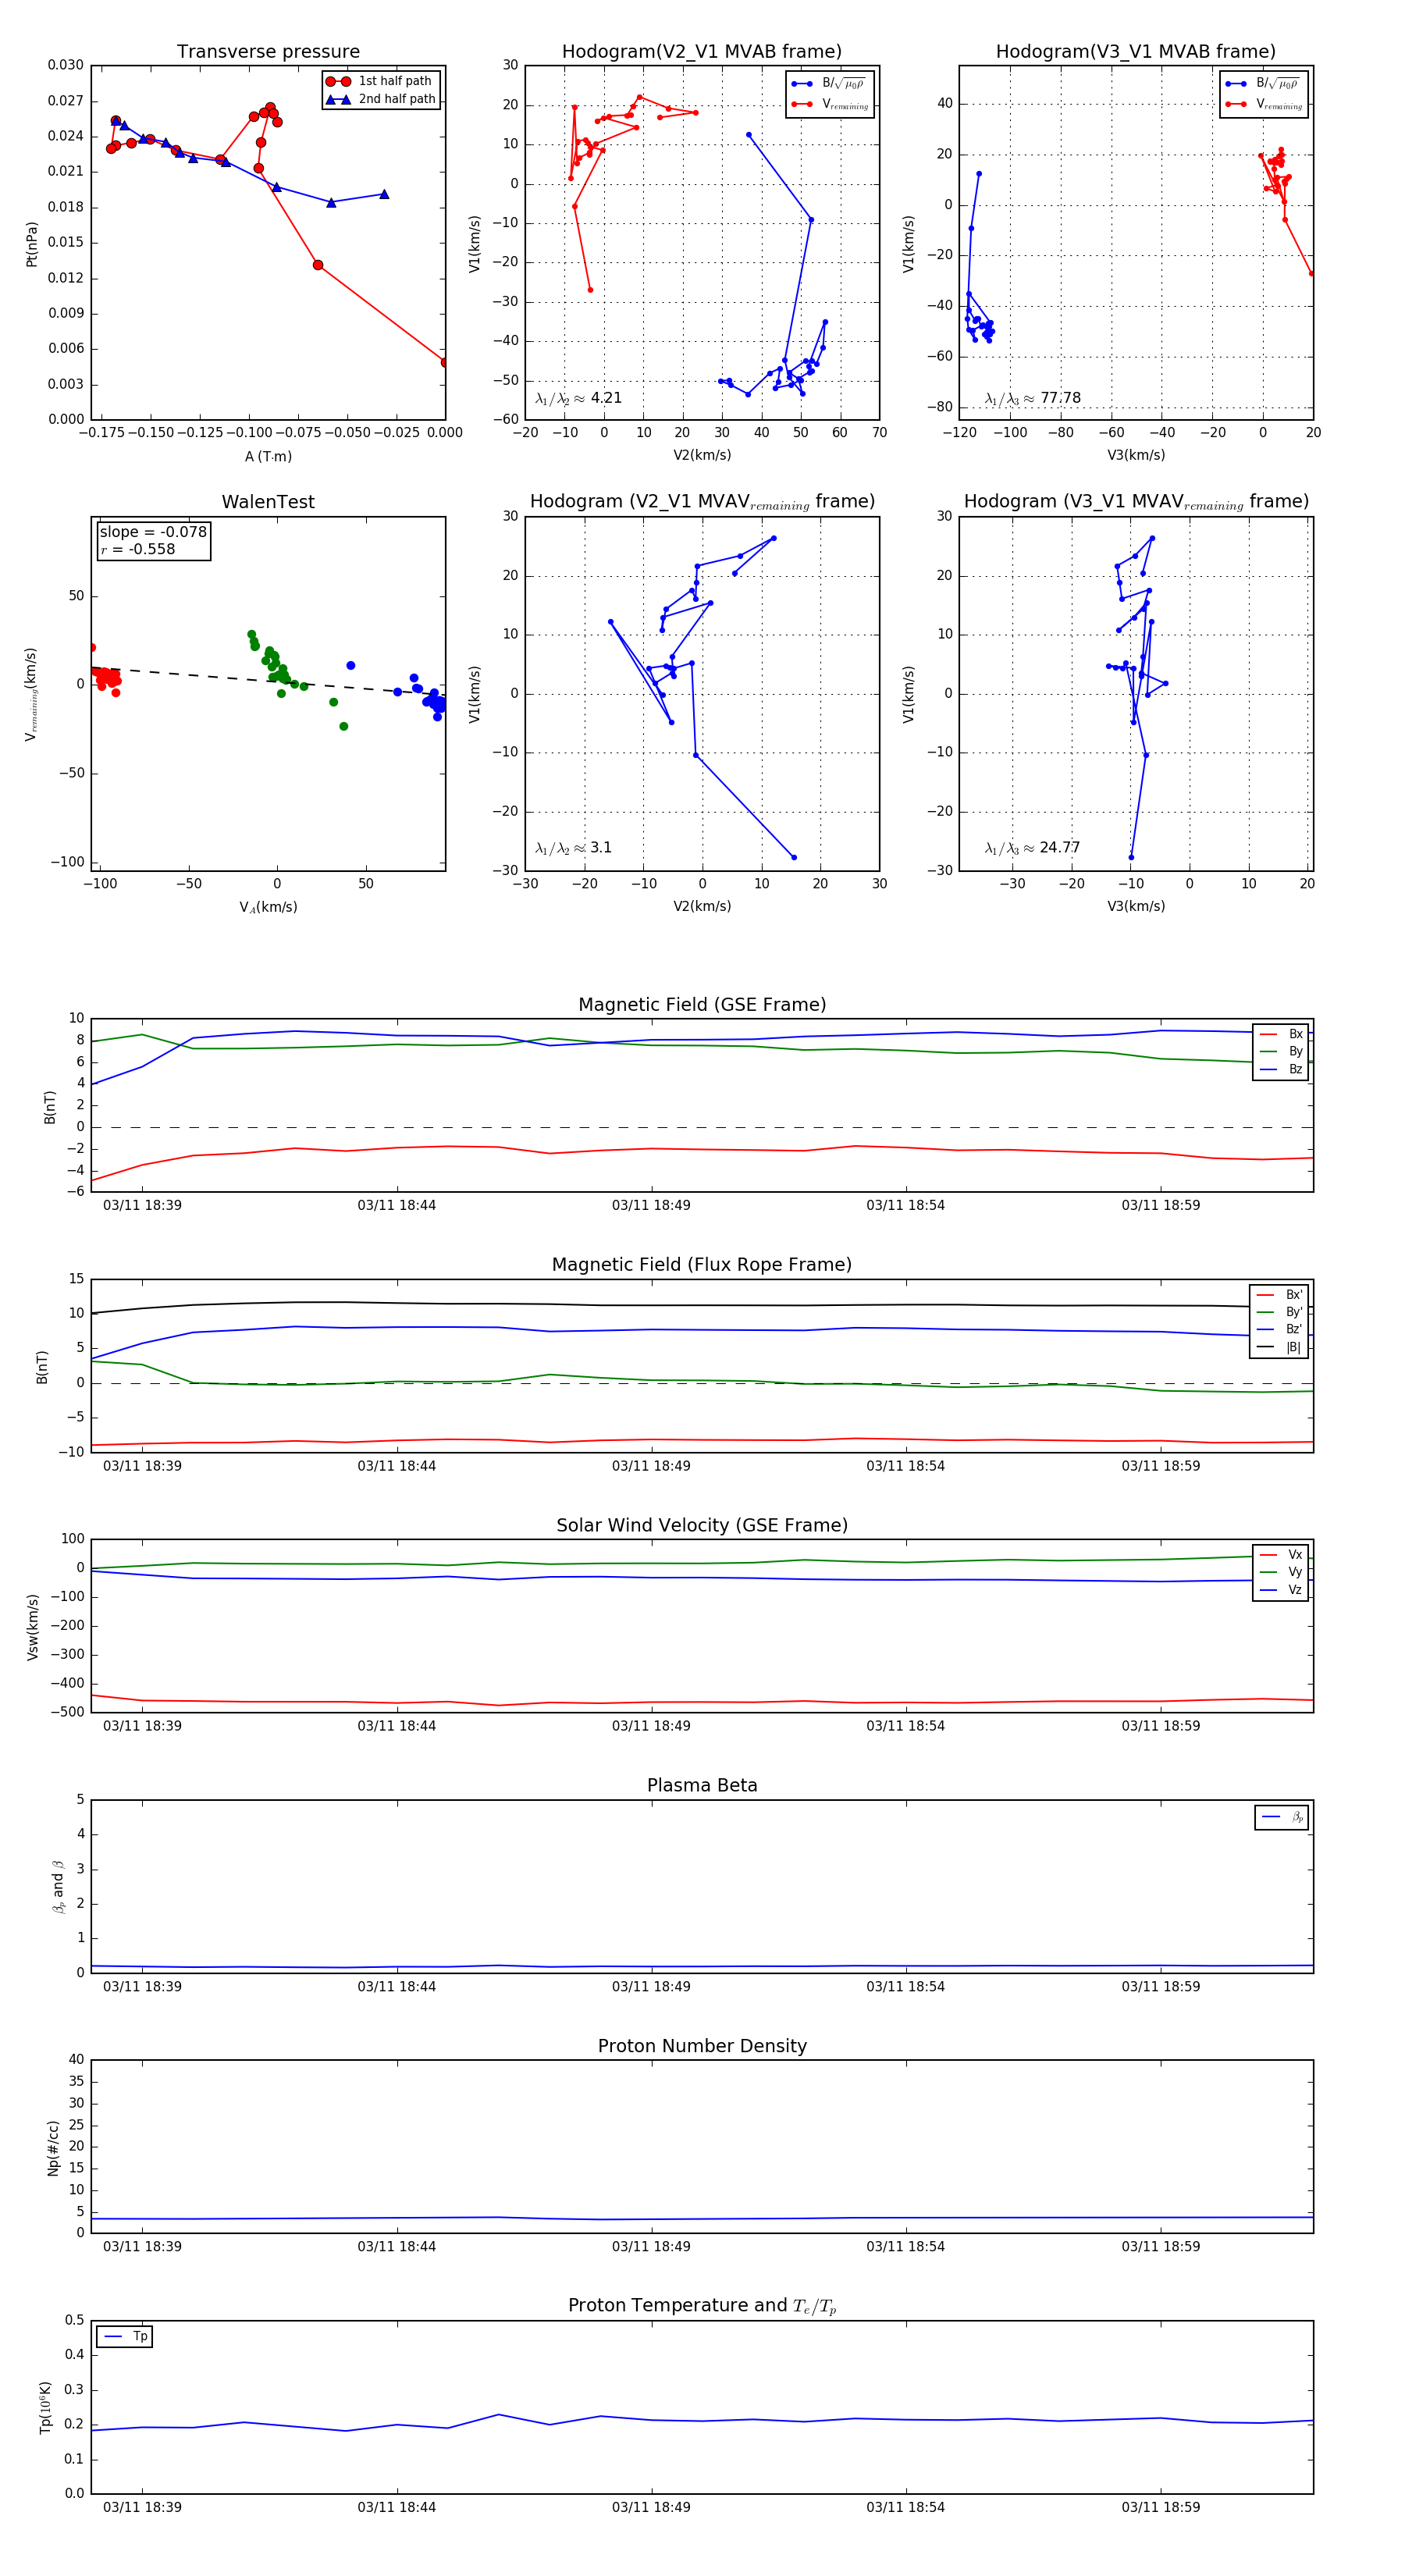
Task: Click the 'r = -0.558' correlation value
Action: 137,549
